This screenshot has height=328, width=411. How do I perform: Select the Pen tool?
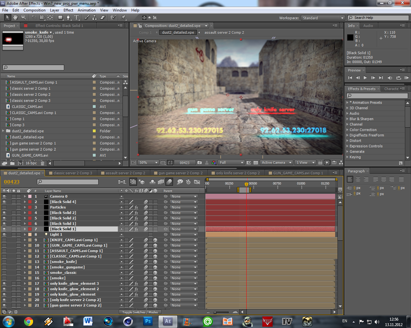(x=69, y=17)
